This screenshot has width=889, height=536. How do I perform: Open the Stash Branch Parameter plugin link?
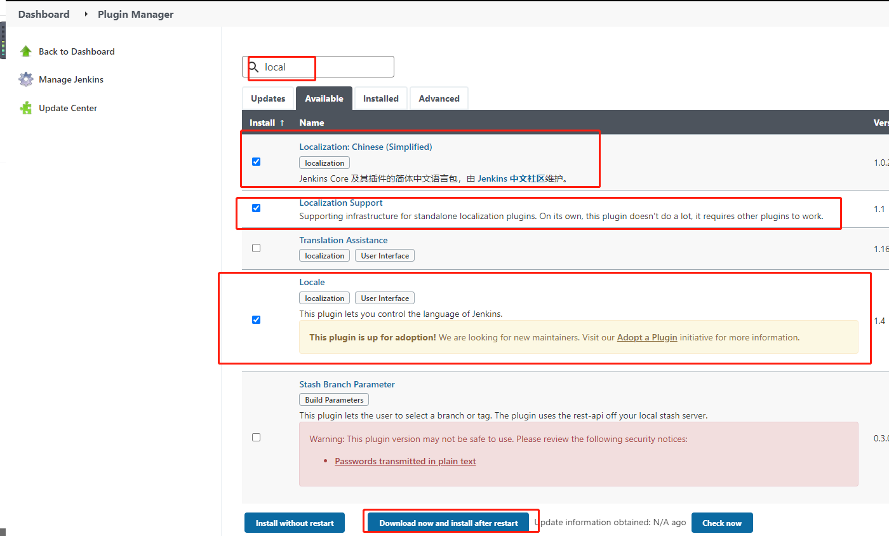pos(347,384)
